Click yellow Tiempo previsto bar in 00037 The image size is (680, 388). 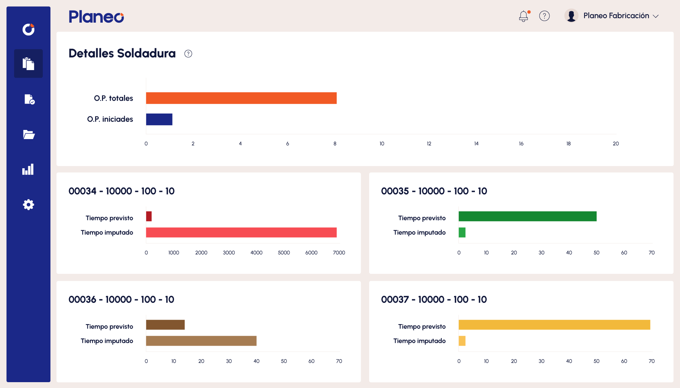point(554,325)
